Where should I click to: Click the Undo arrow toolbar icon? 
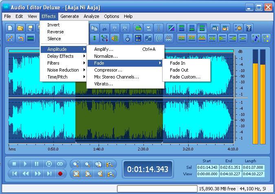(x=20, y=38)
